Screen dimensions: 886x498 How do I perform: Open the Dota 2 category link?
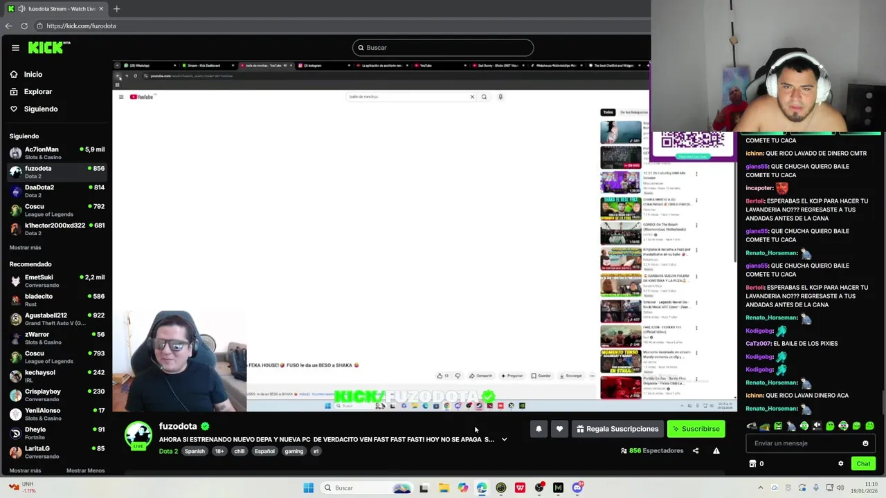168,451
